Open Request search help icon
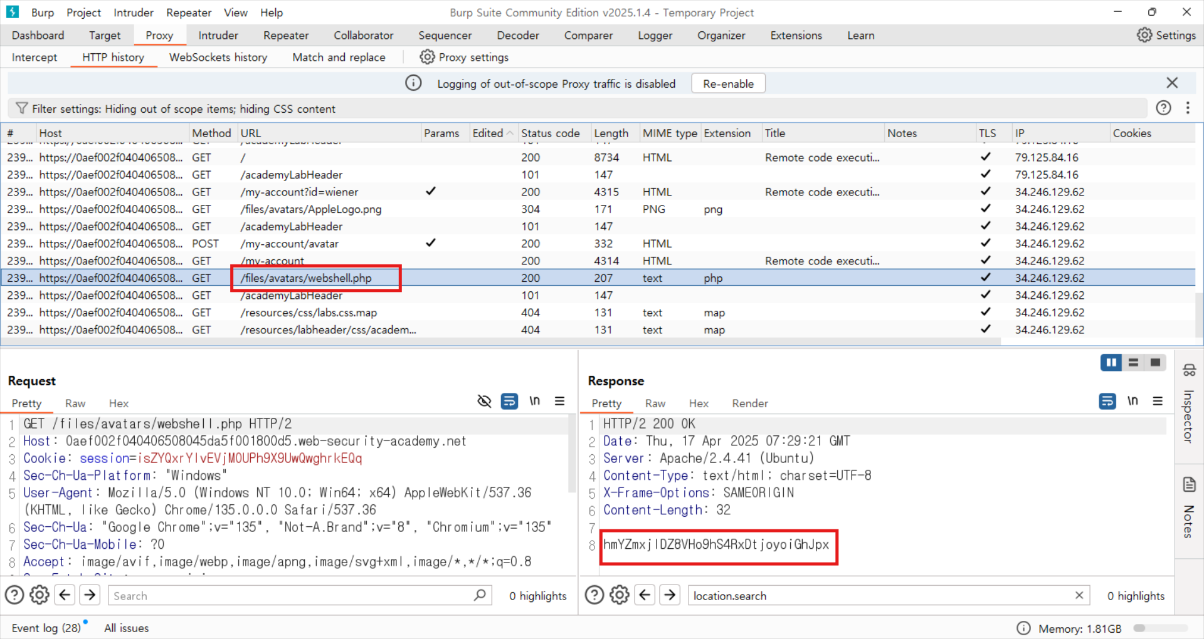This screenshot has height=639, width=1204. [x=14, y=595]
